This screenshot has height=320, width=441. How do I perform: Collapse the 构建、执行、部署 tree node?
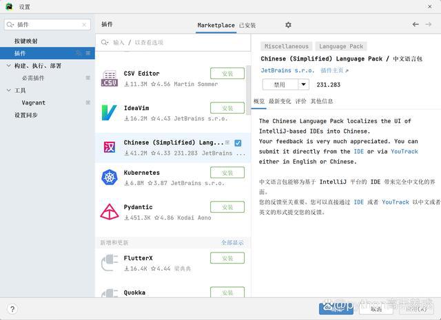8,66
